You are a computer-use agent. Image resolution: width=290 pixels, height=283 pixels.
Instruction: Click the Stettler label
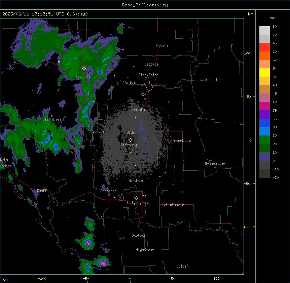213,80
